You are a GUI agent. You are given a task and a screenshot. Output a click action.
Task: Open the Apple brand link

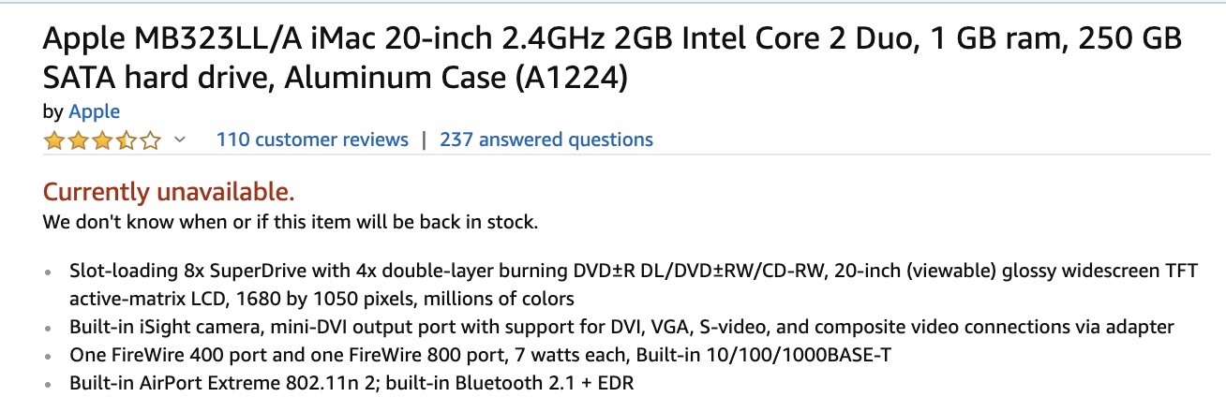pos(94,111)
